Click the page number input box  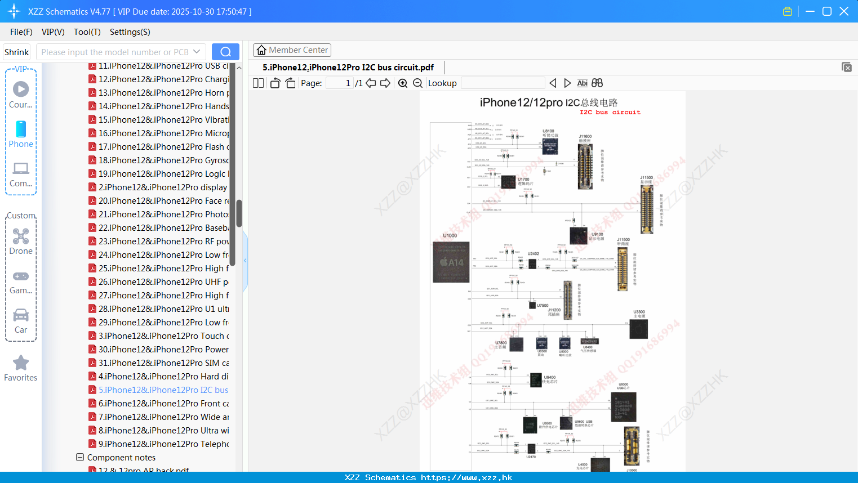click(340, 83)
